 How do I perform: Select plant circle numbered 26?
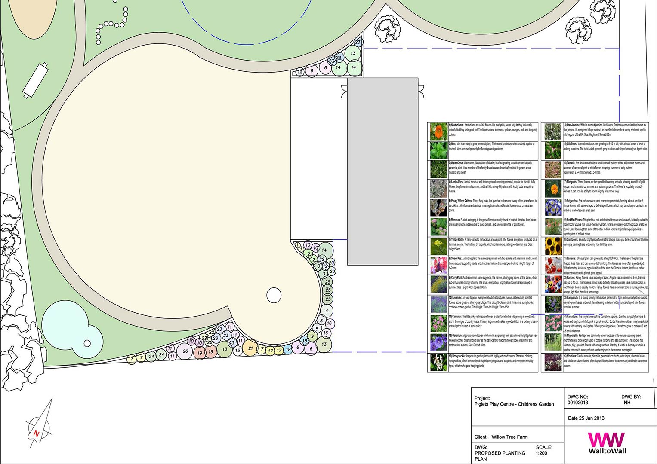[185, 351]
